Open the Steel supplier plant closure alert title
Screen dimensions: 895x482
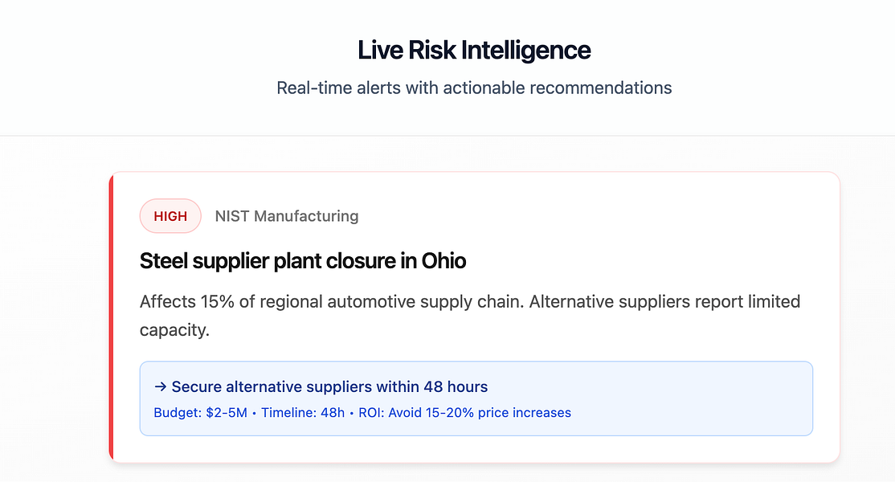(303, 261)
